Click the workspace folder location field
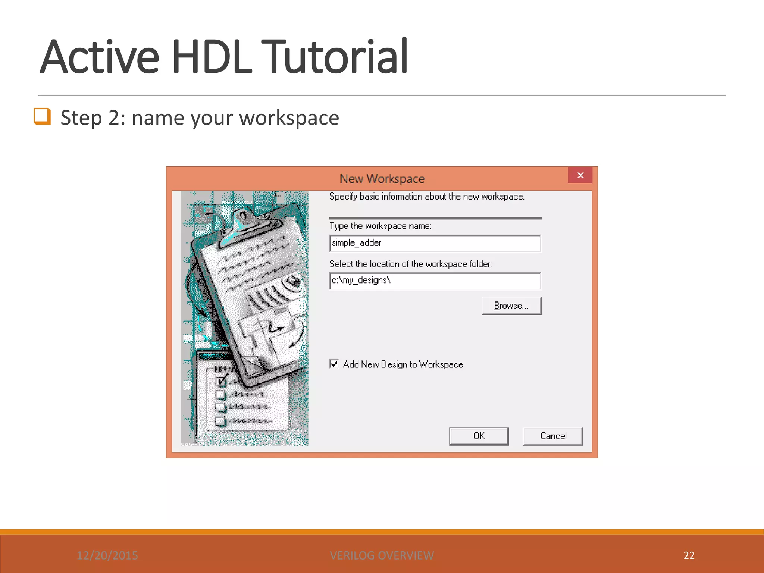Screen dimensions: 764x573 coord(435,281)
